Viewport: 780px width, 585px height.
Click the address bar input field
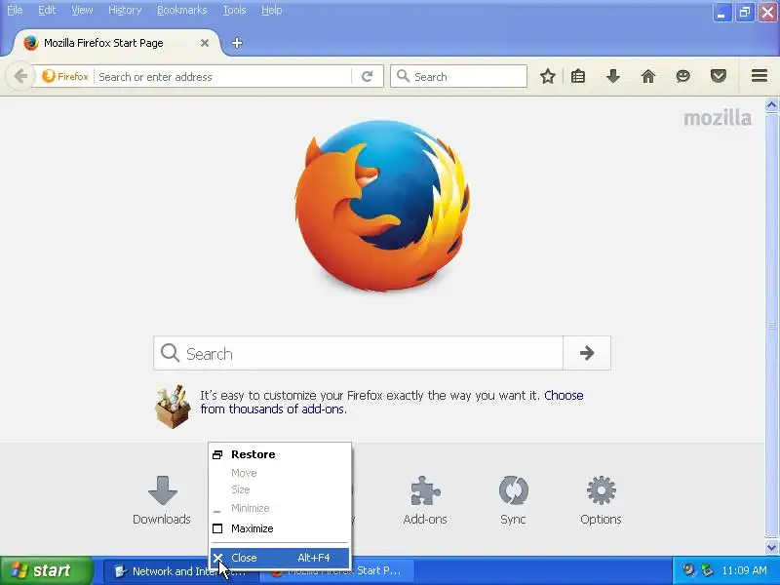[224, 77]
